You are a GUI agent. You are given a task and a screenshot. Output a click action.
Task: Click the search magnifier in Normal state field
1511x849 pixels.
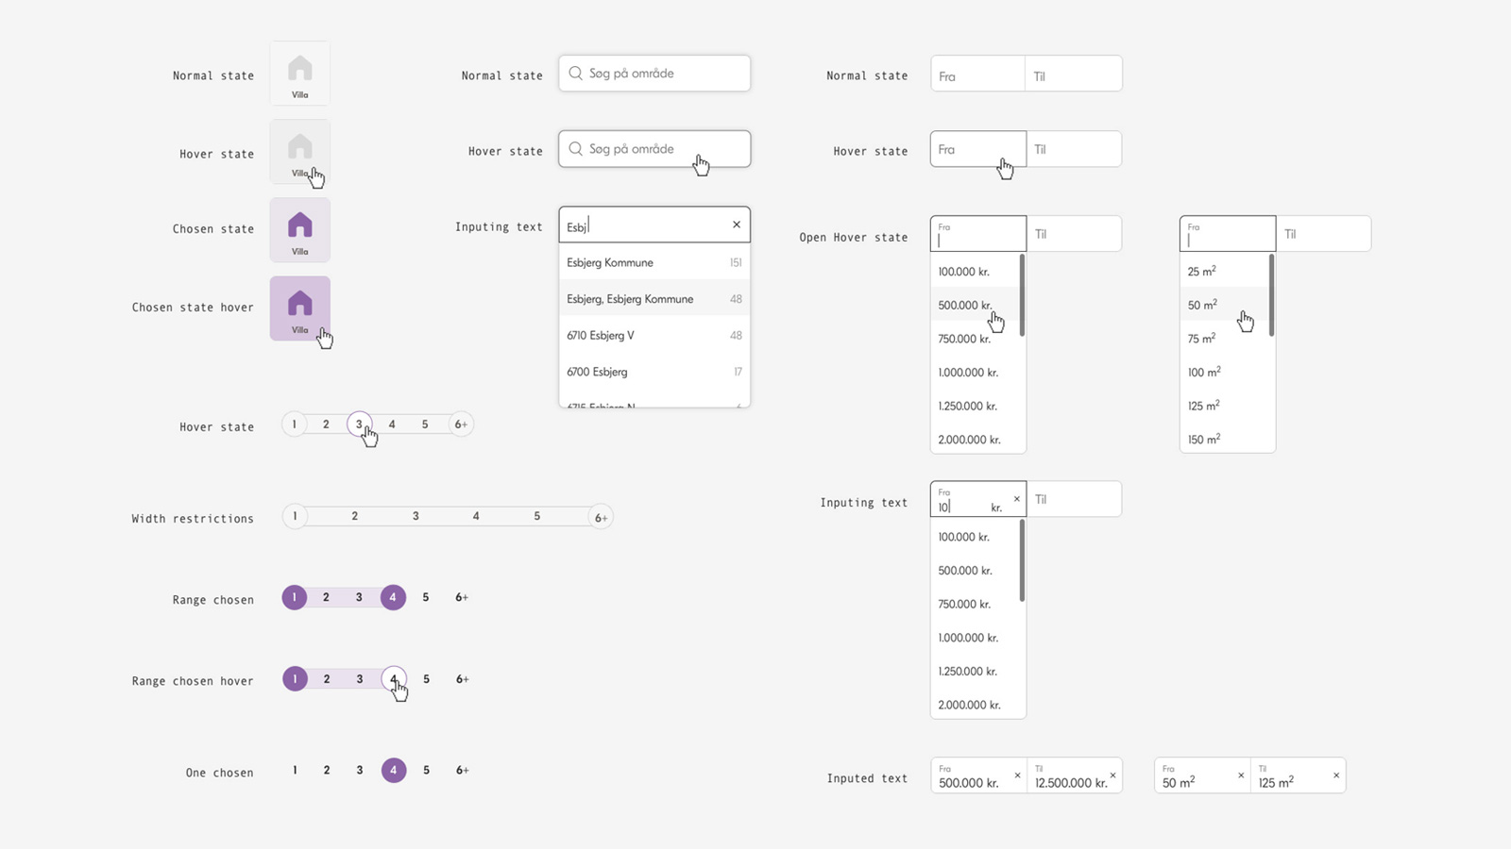point(575,73)
